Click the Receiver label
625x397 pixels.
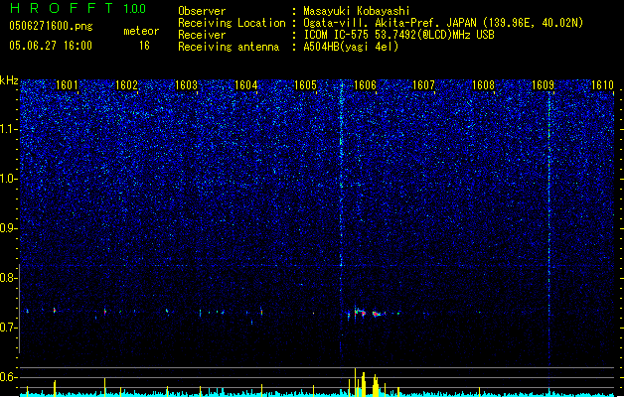202,35
